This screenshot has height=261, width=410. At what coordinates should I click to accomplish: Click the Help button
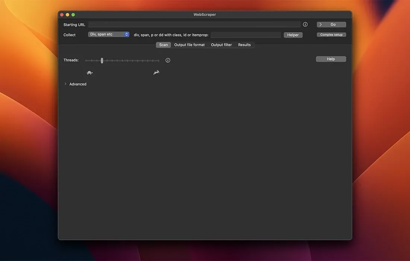coord(331,59)
